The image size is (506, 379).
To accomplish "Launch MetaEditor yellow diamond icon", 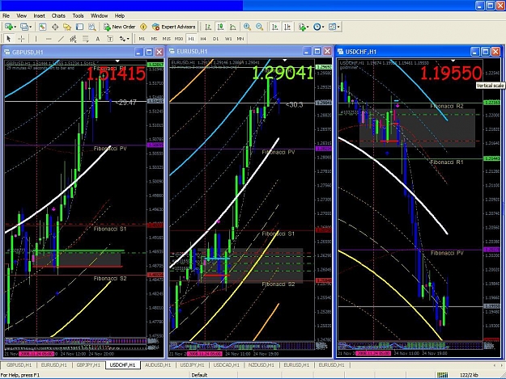I will [x=143, y=27].
